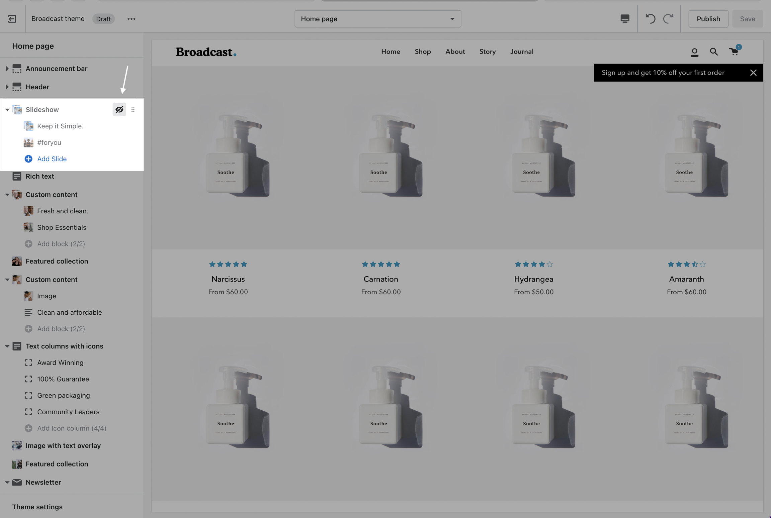771x518 pixels.
Task: Collapse the Slideshow section arrow
Action: 7,110
